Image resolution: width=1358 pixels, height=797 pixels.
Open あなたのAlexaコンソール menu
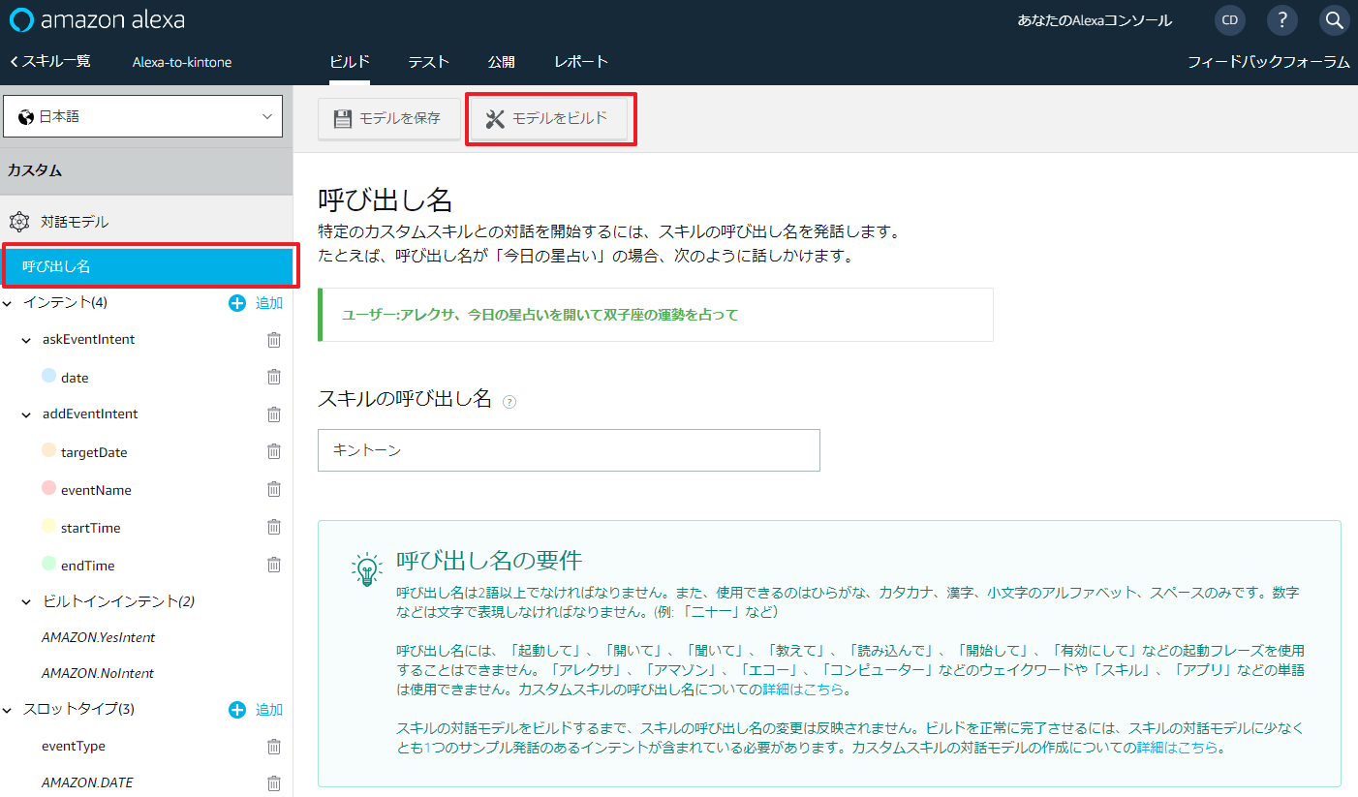[1095, 20]
